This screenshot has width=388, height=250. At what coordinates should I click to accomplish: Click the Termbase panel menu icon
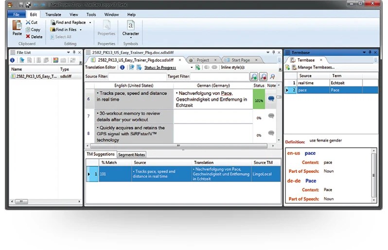[287, 52]
